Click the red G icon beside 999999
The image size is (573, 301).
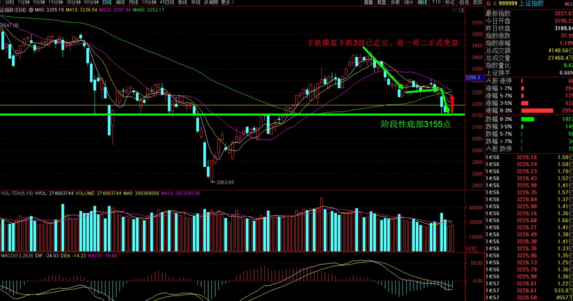click(489, 3)
